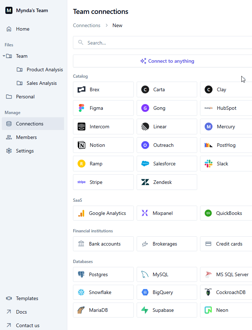This screenshot has width=252, height=330.
Task: Click the Ramp yellow icon
Action: [82, 164]
